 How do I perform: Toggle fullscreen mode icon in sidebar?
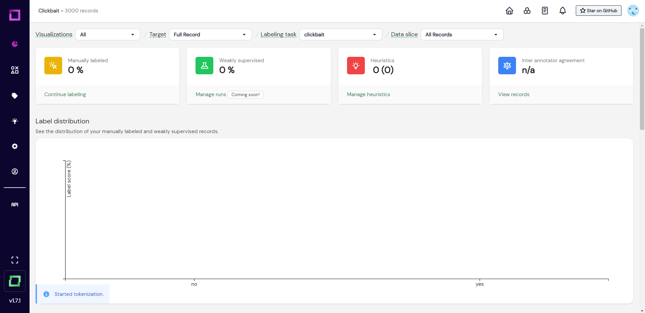tap(15, 260)
